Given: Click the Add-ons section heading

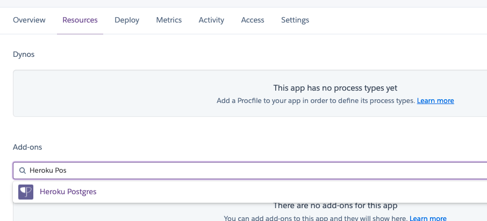Looking at the screenshot, I should (27, 146).
